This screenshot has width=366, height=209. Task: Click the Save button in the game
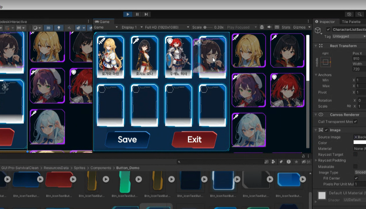pos(127,140)
